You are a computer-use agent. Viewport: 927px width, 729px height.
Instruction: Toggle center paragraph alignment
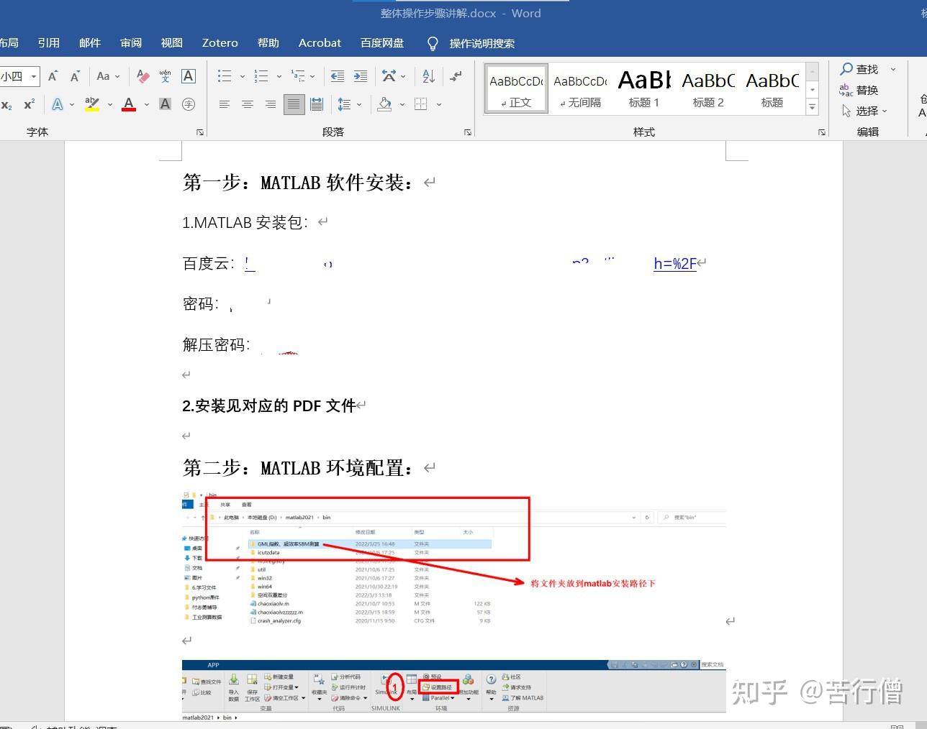tap(248, 104)
